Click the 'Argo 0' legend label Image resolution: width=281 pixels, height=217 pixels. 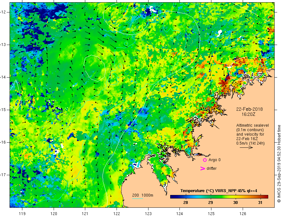pyautogui.click(x=215, y=160)
